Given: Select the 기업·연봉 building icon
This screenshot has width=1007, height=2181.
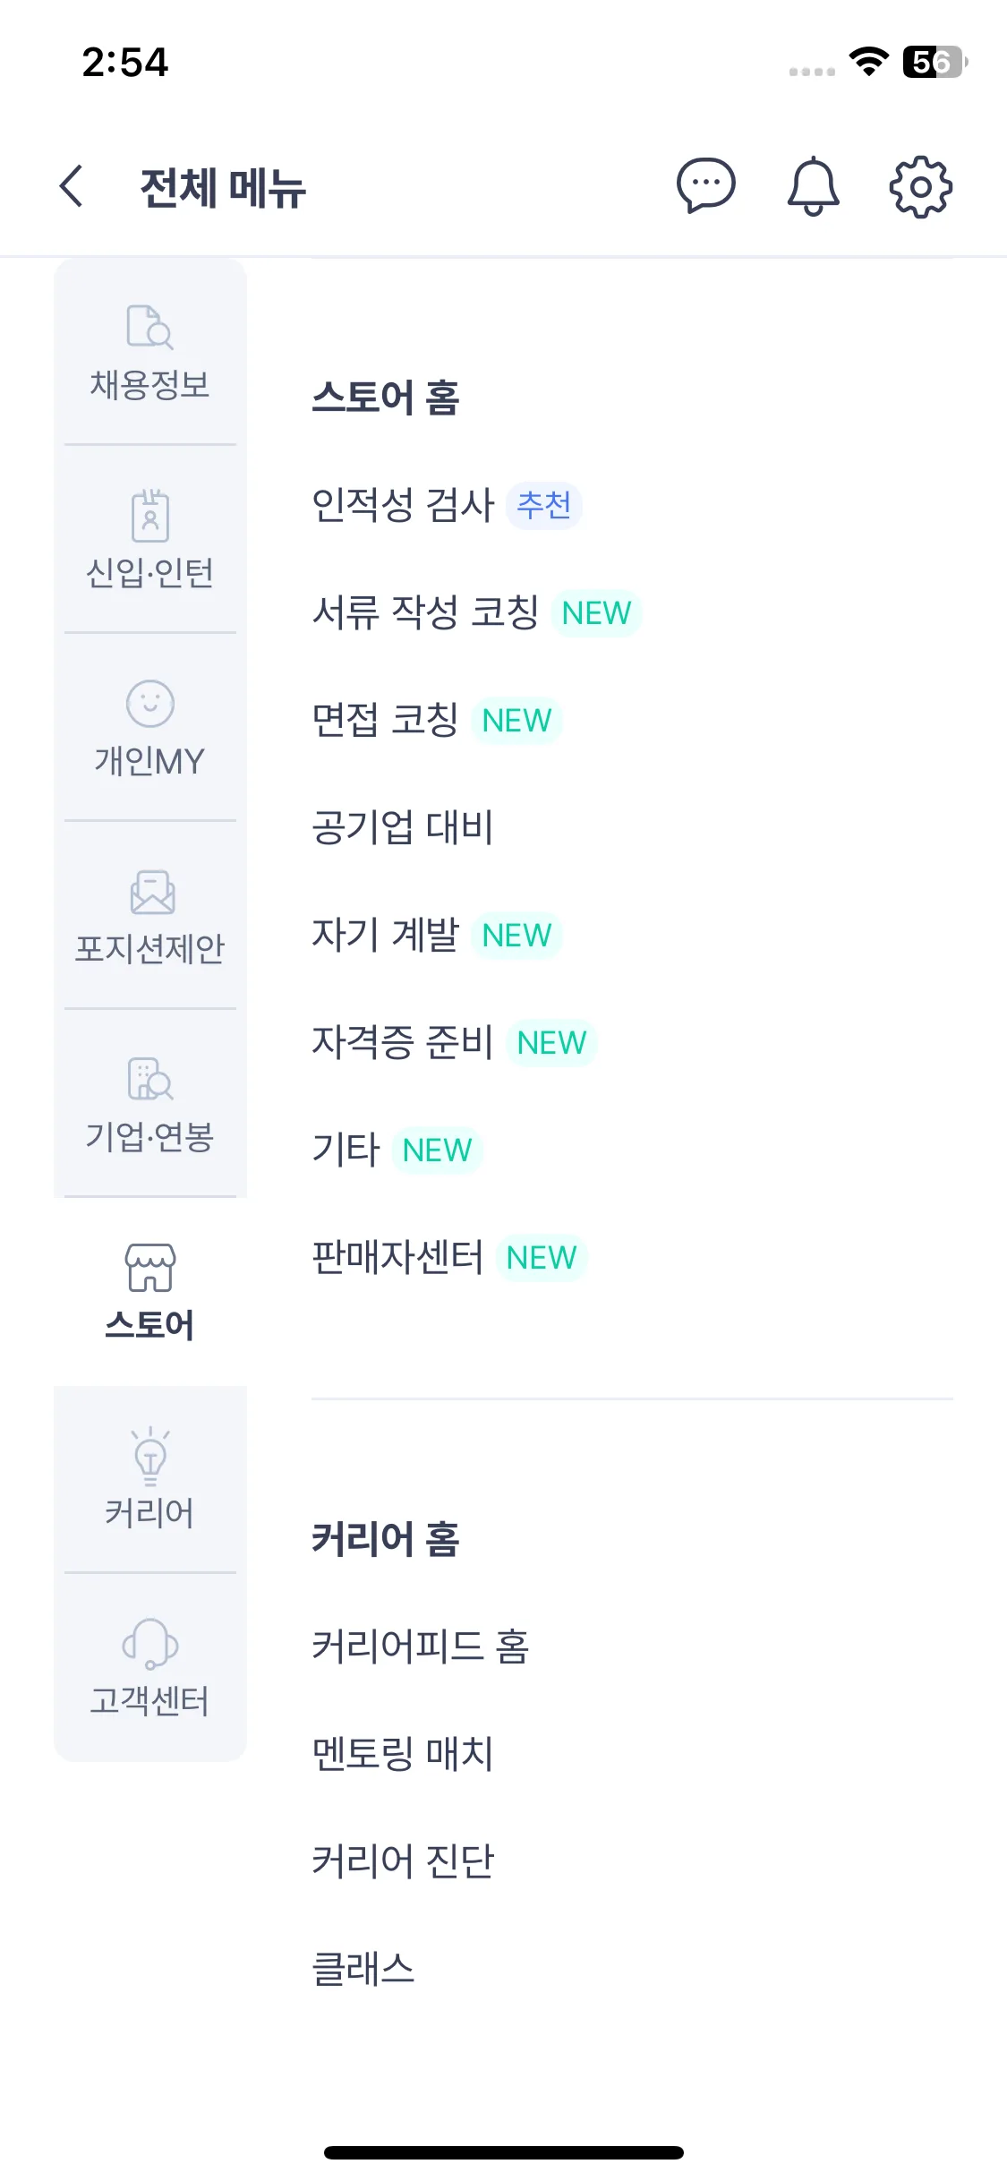Looking at the screenshot, I should [149, 1079].
